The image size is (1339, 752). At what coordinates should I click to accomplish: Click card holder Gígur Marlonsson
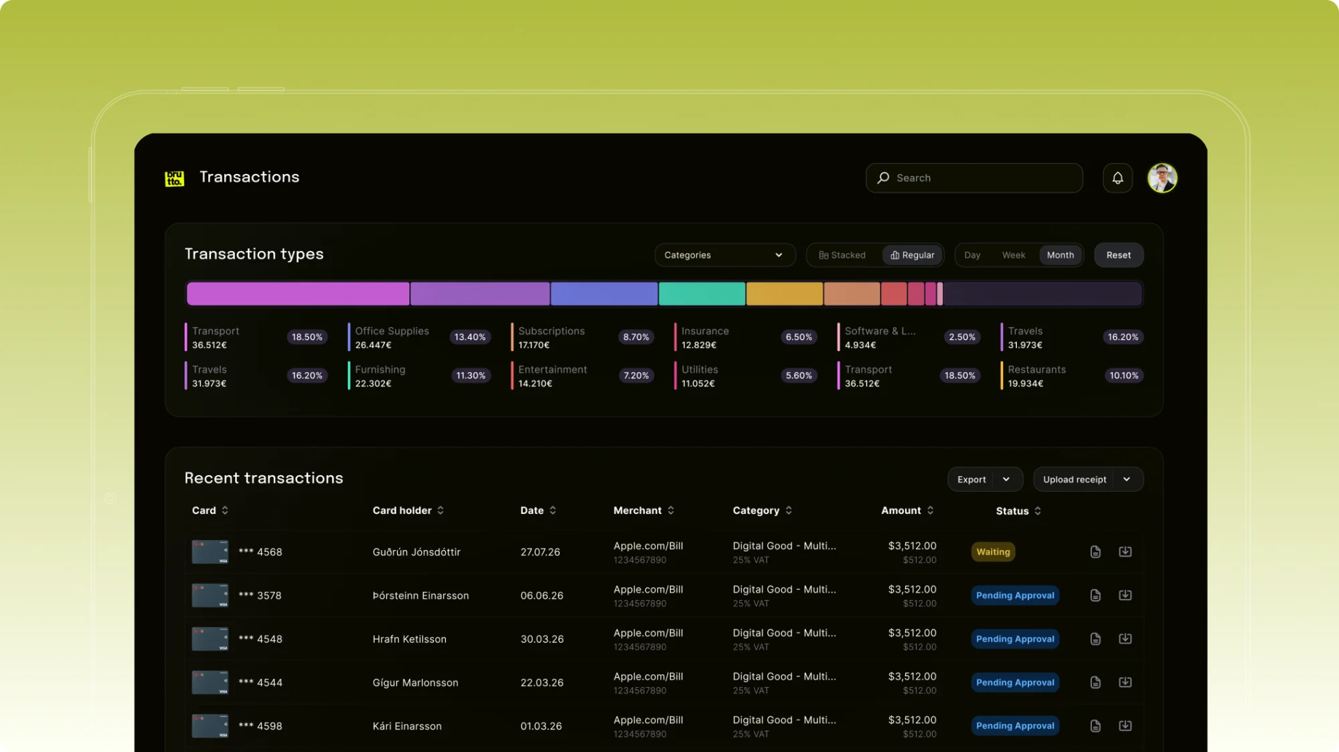tap(415, 682)
